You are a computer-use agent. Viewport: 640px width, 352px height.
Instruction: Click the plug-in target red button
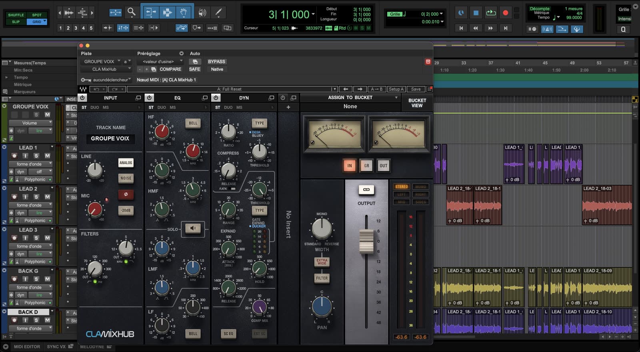(x=428, y=62)
